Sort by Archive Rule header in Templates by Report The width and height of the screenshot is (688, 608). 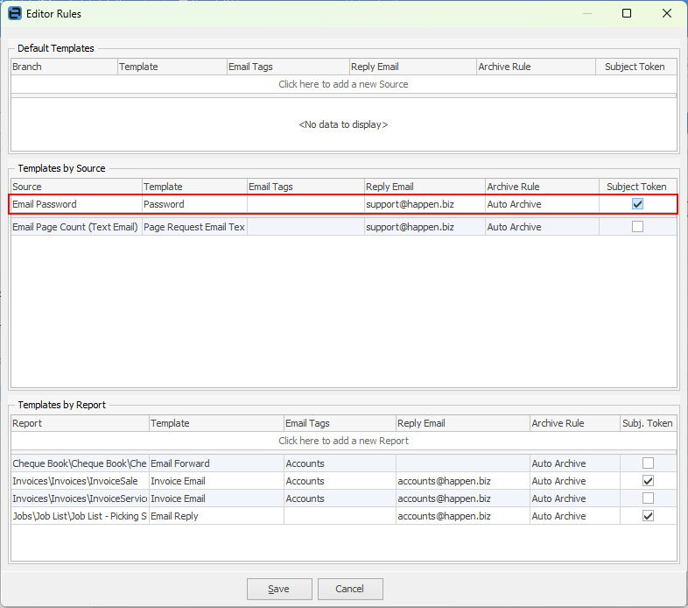574,423
